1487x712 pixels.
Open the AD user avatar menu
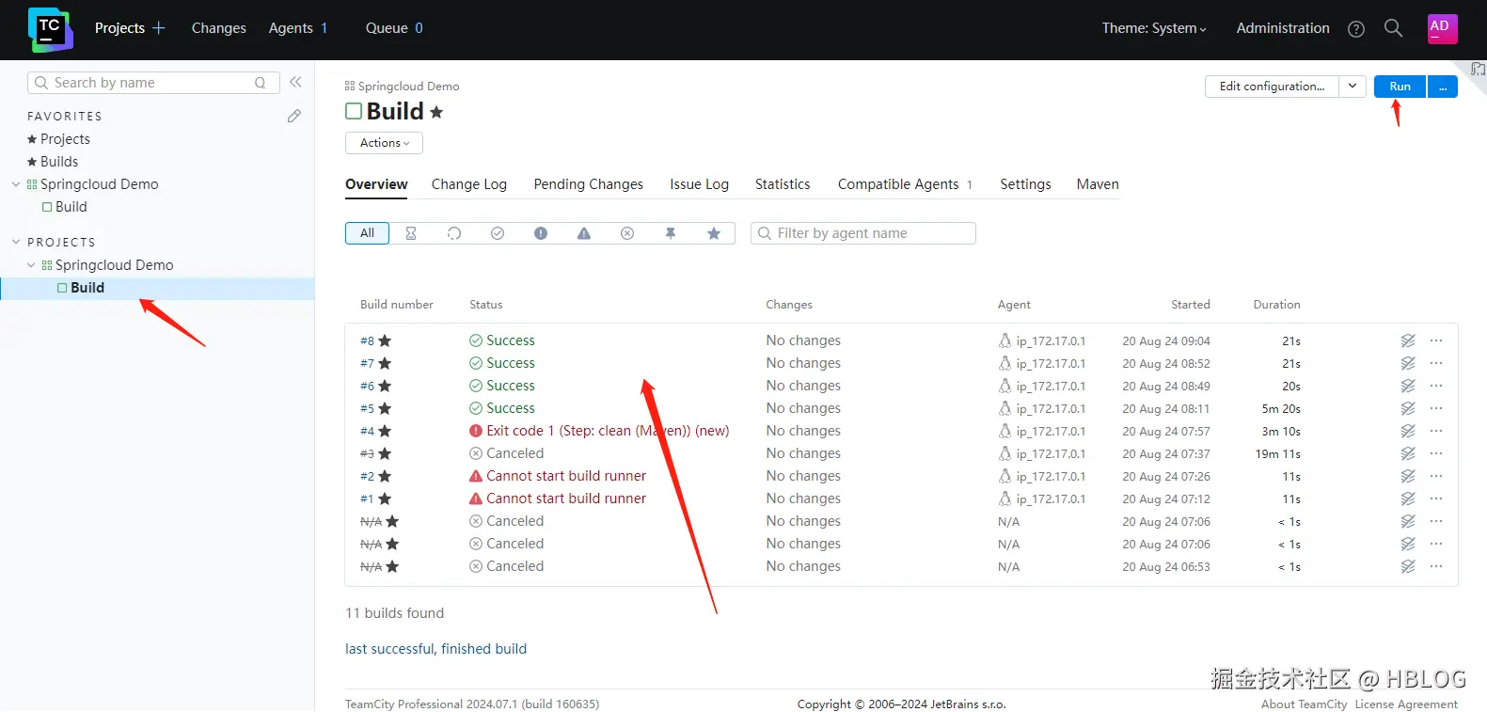(x=1442, y=28)
